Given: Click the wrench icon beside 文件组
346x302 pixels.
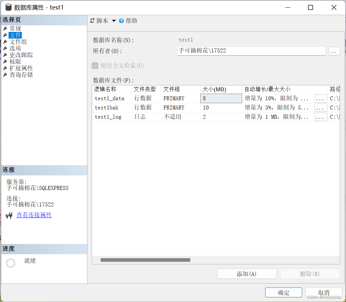Looking at the screenshot, I should pyautogui.click(x=5, y=42).
